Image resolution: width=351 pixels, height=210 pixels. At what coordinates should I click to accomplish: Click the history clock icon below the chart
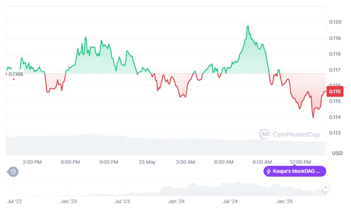13,172
